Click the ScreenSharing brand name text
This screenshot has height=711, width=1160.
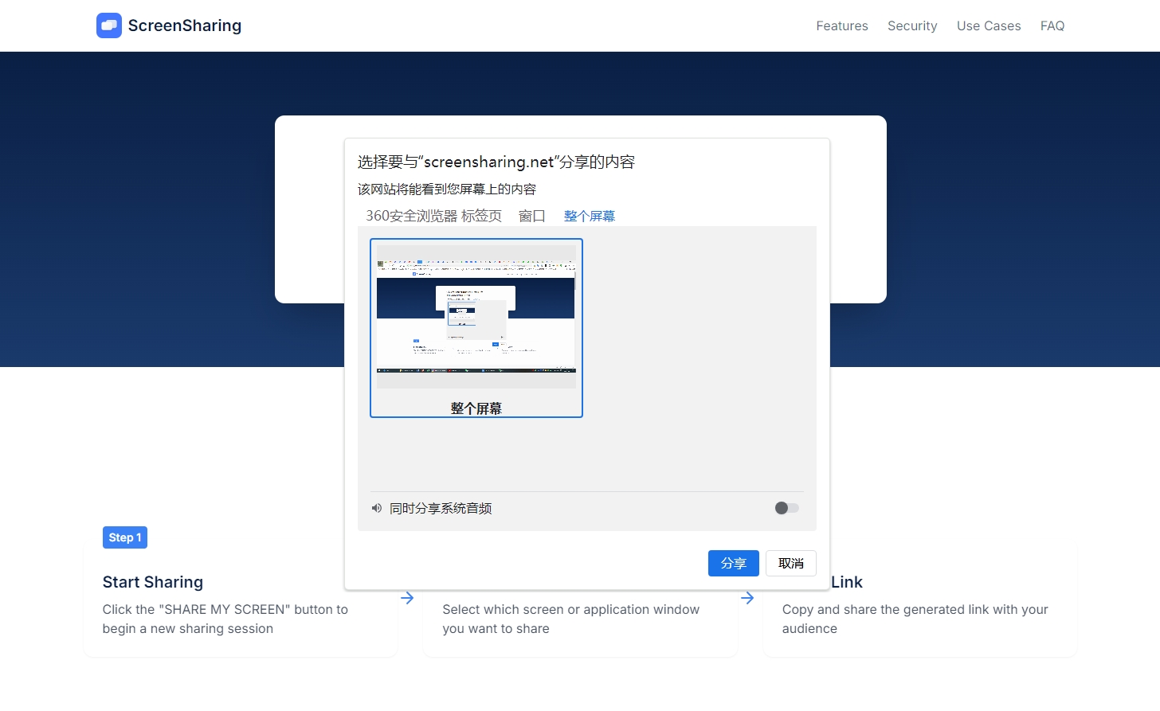(183, 25)
